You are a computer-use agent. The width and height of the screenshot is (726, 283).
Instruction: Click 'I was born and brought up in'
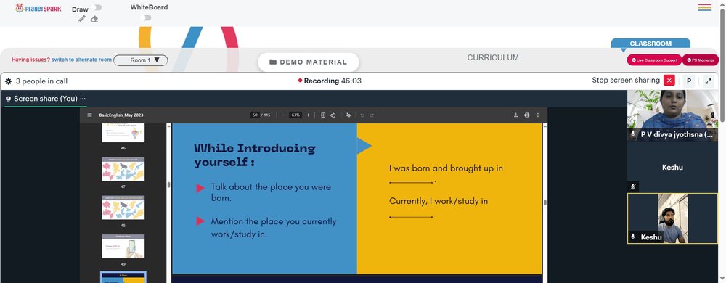click(x=446, y=168)
